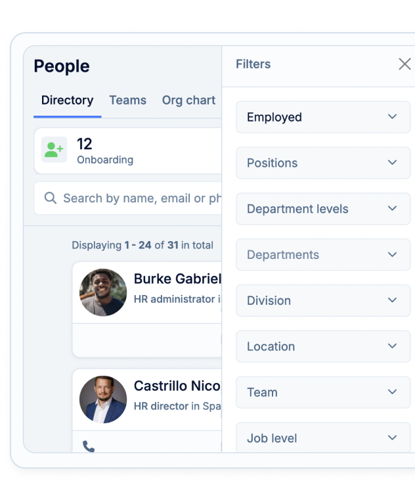Switch to the Directory tab
This screenshot has width=415, height=502.
tap(67, 101)
